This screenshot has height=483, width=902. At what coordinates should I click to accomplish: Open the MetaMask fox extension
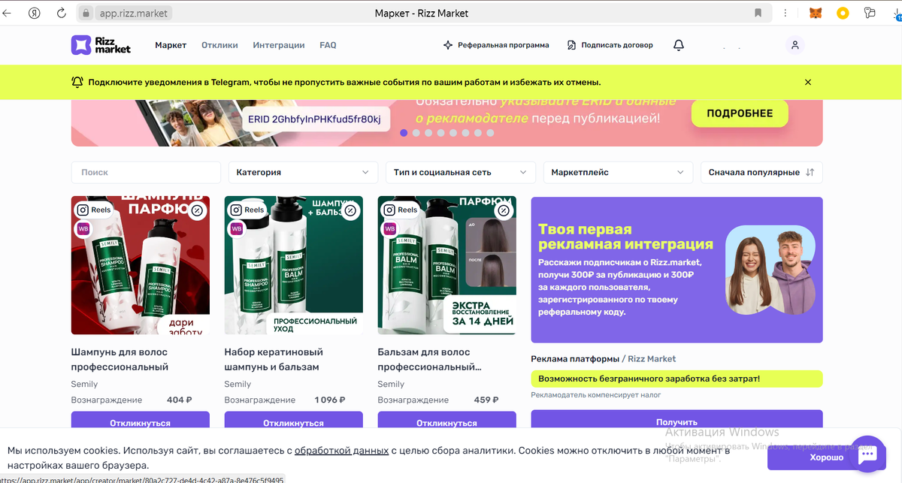pyautogui.click(x=816, y=13)
